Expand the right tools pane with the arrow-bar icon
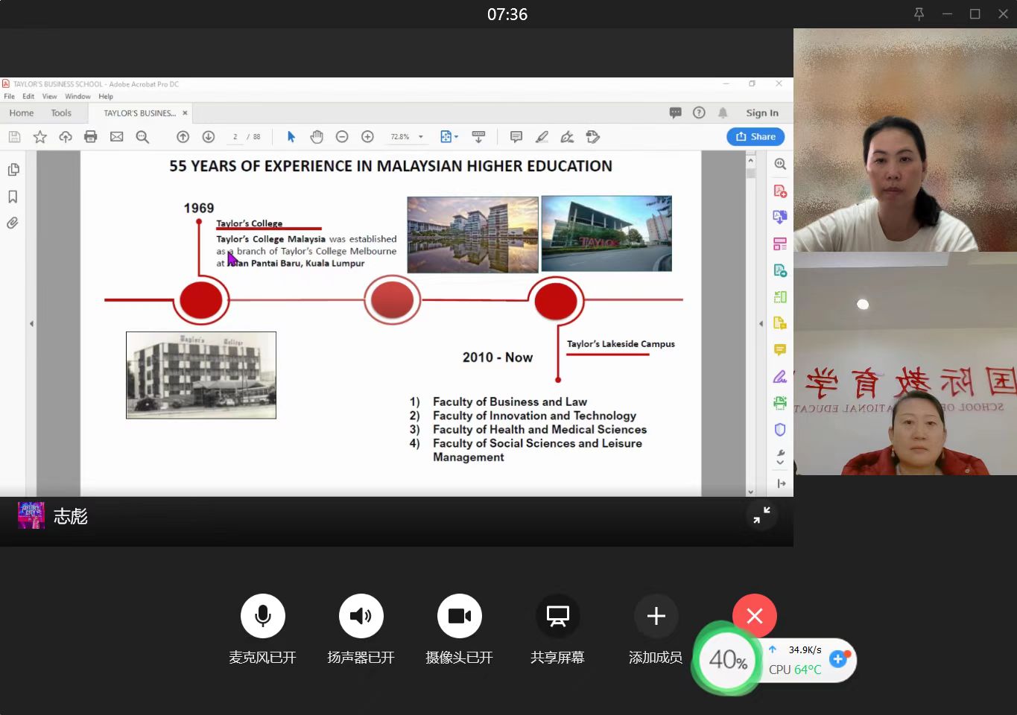 click(781, 483)
